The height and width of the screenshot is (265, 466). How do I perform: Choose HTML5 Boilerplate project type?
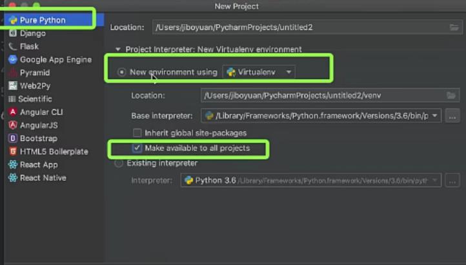[x=55, y=151]
